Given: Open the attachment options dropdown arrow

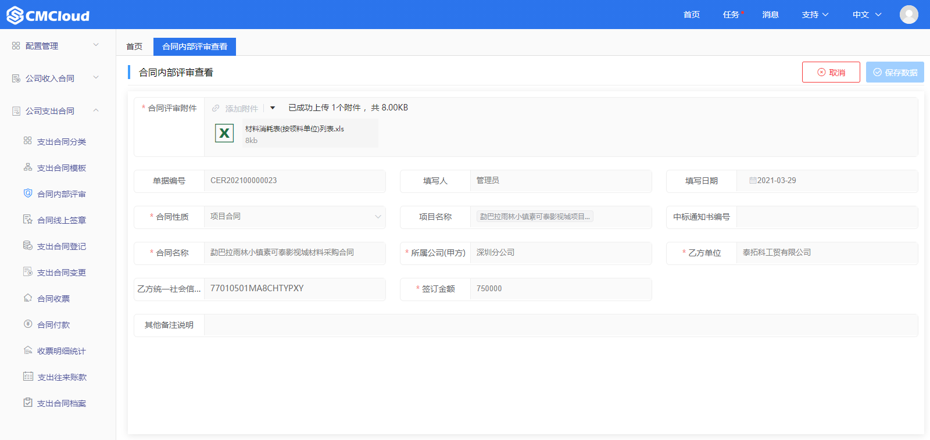Looking at the screenshot, I should pos(273,108).
